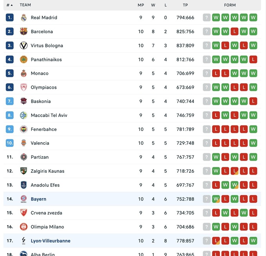This screenshot has width=266, height=256.
Task: Click Monaco's first red L form badge
Action: 216,73
